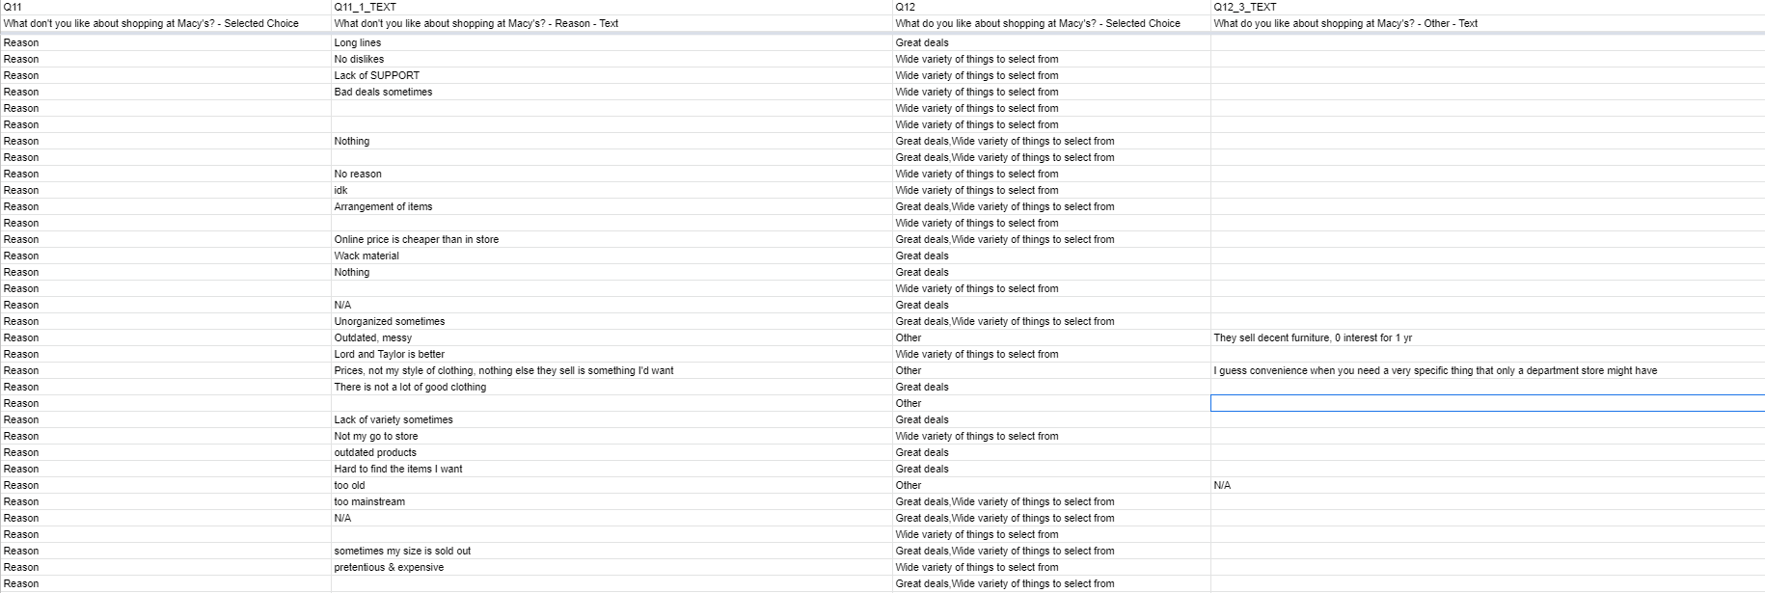Select the Q12_3_TEXT header cell
Viewport: 1765px width, 593px height.
coord(1487,7)
